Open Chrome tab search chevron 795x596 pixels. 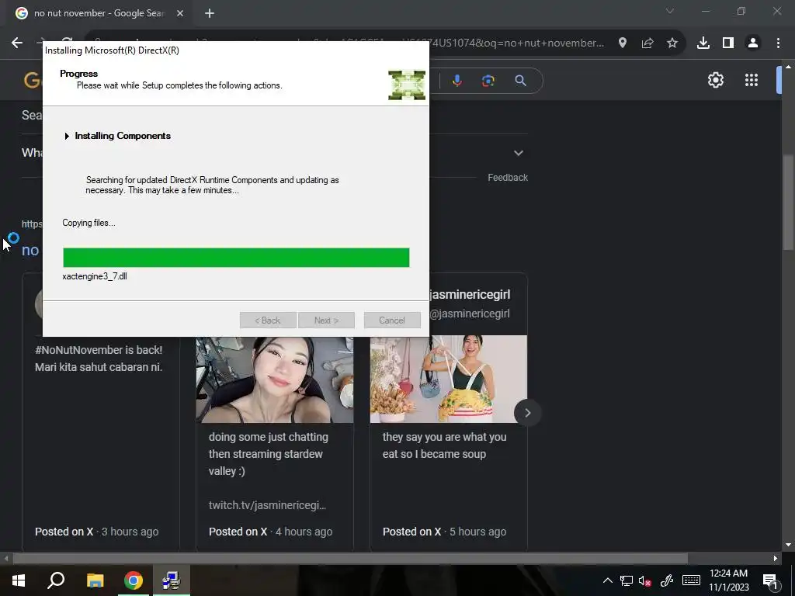(x=670, y=11)
